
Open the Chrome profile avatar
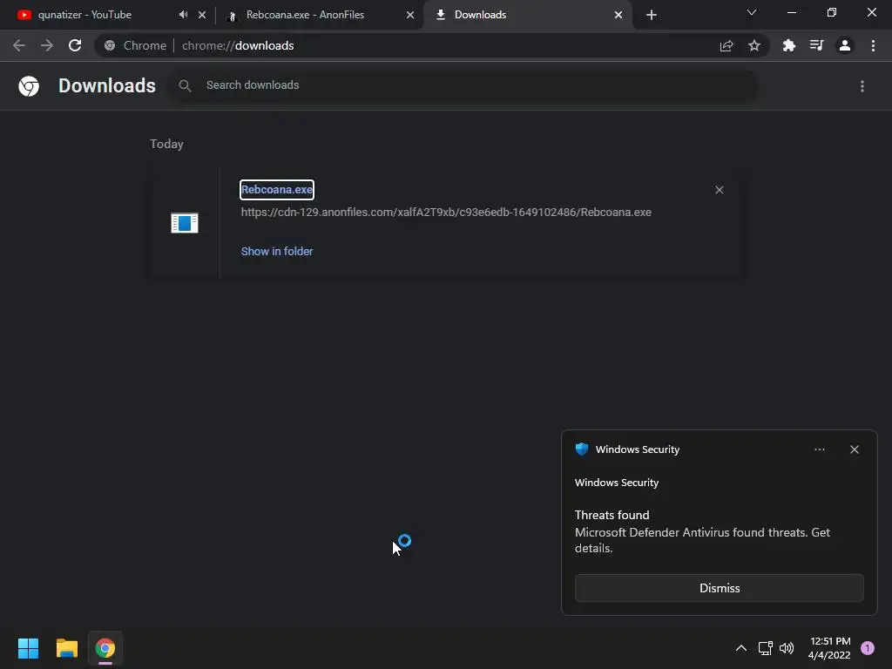845,45
